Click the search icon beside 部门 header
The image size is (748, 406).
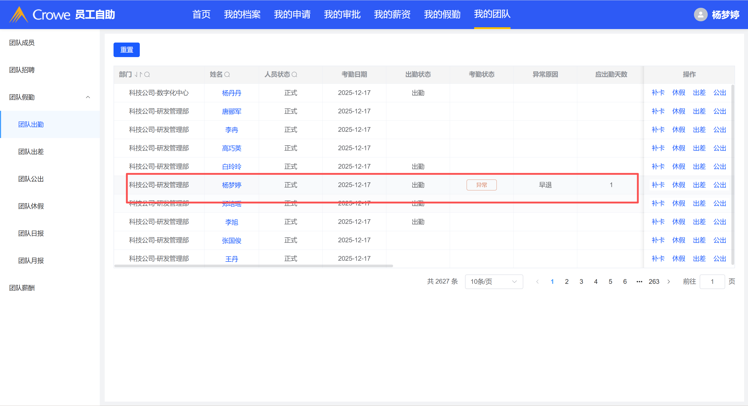pyautogui.click(x=147, y=74)
